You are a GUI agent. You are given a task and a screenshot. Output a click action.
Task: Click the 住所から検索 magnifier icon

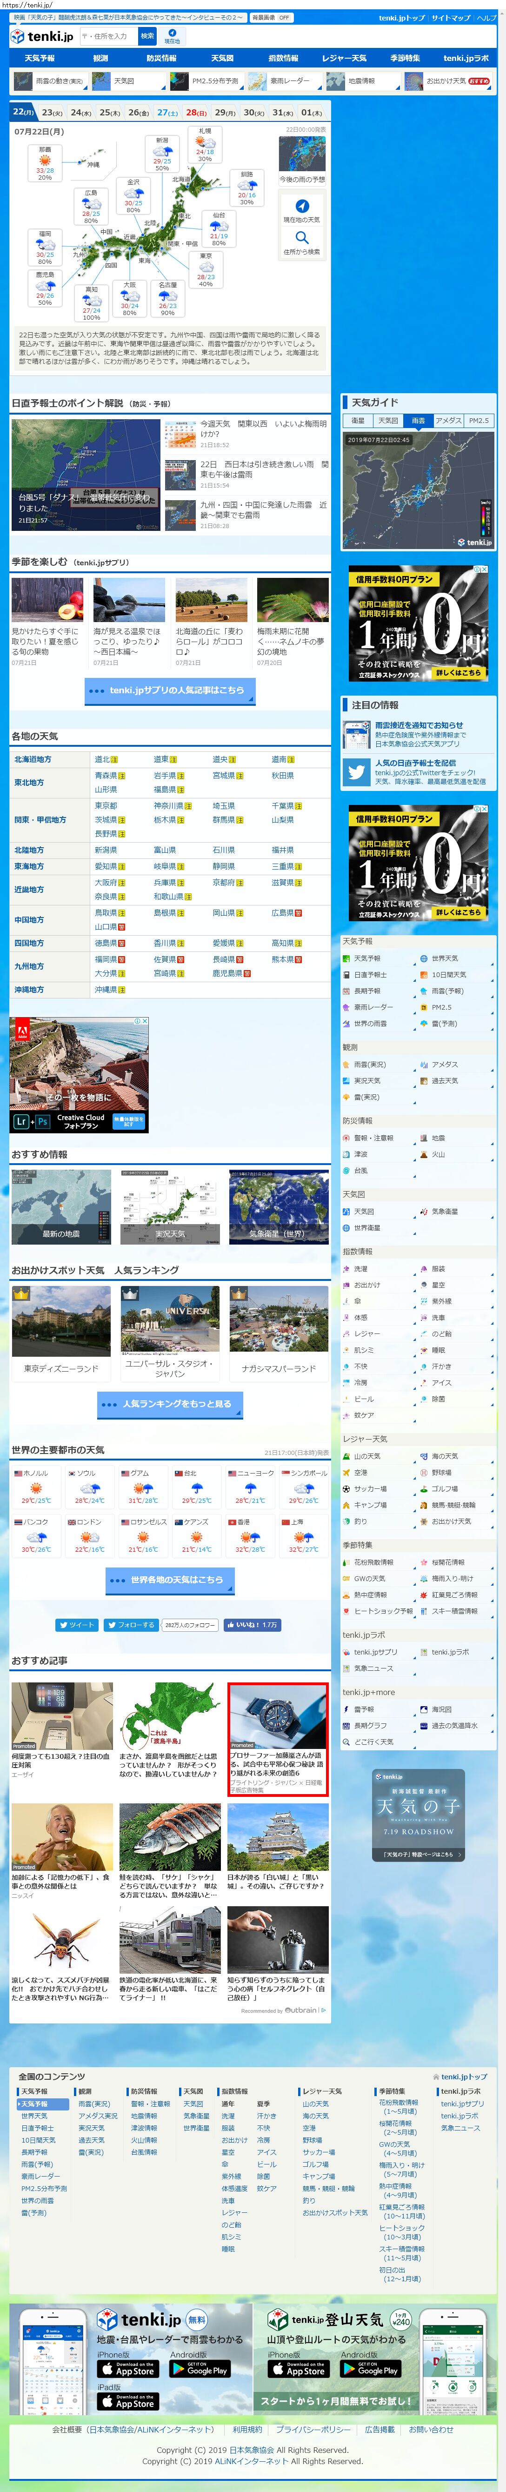pyautogui.click(x=302, y=238)
